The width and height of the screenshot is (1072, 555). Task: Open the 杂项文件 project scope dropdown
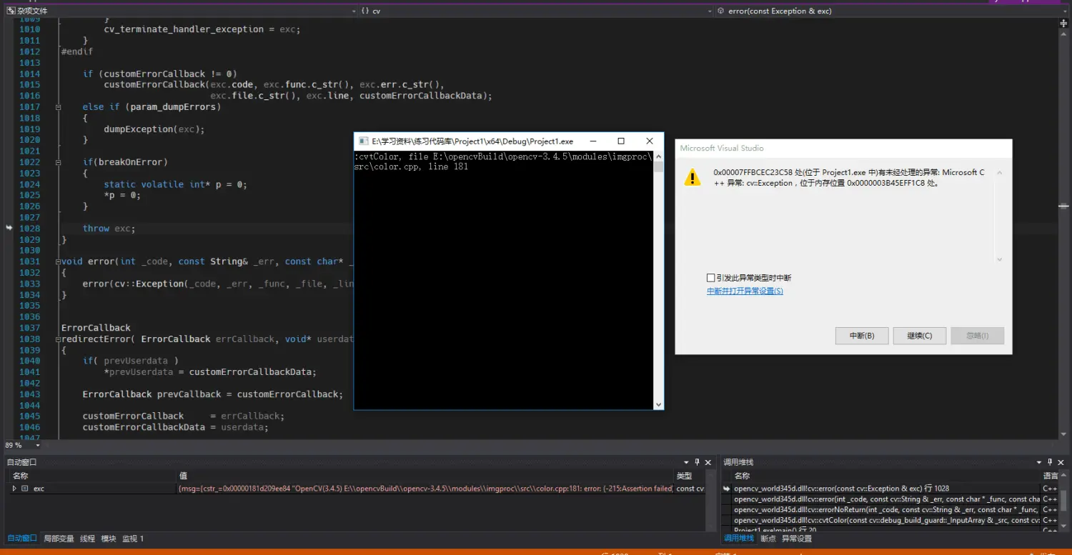pyautogui.click(x=180, y=11)
